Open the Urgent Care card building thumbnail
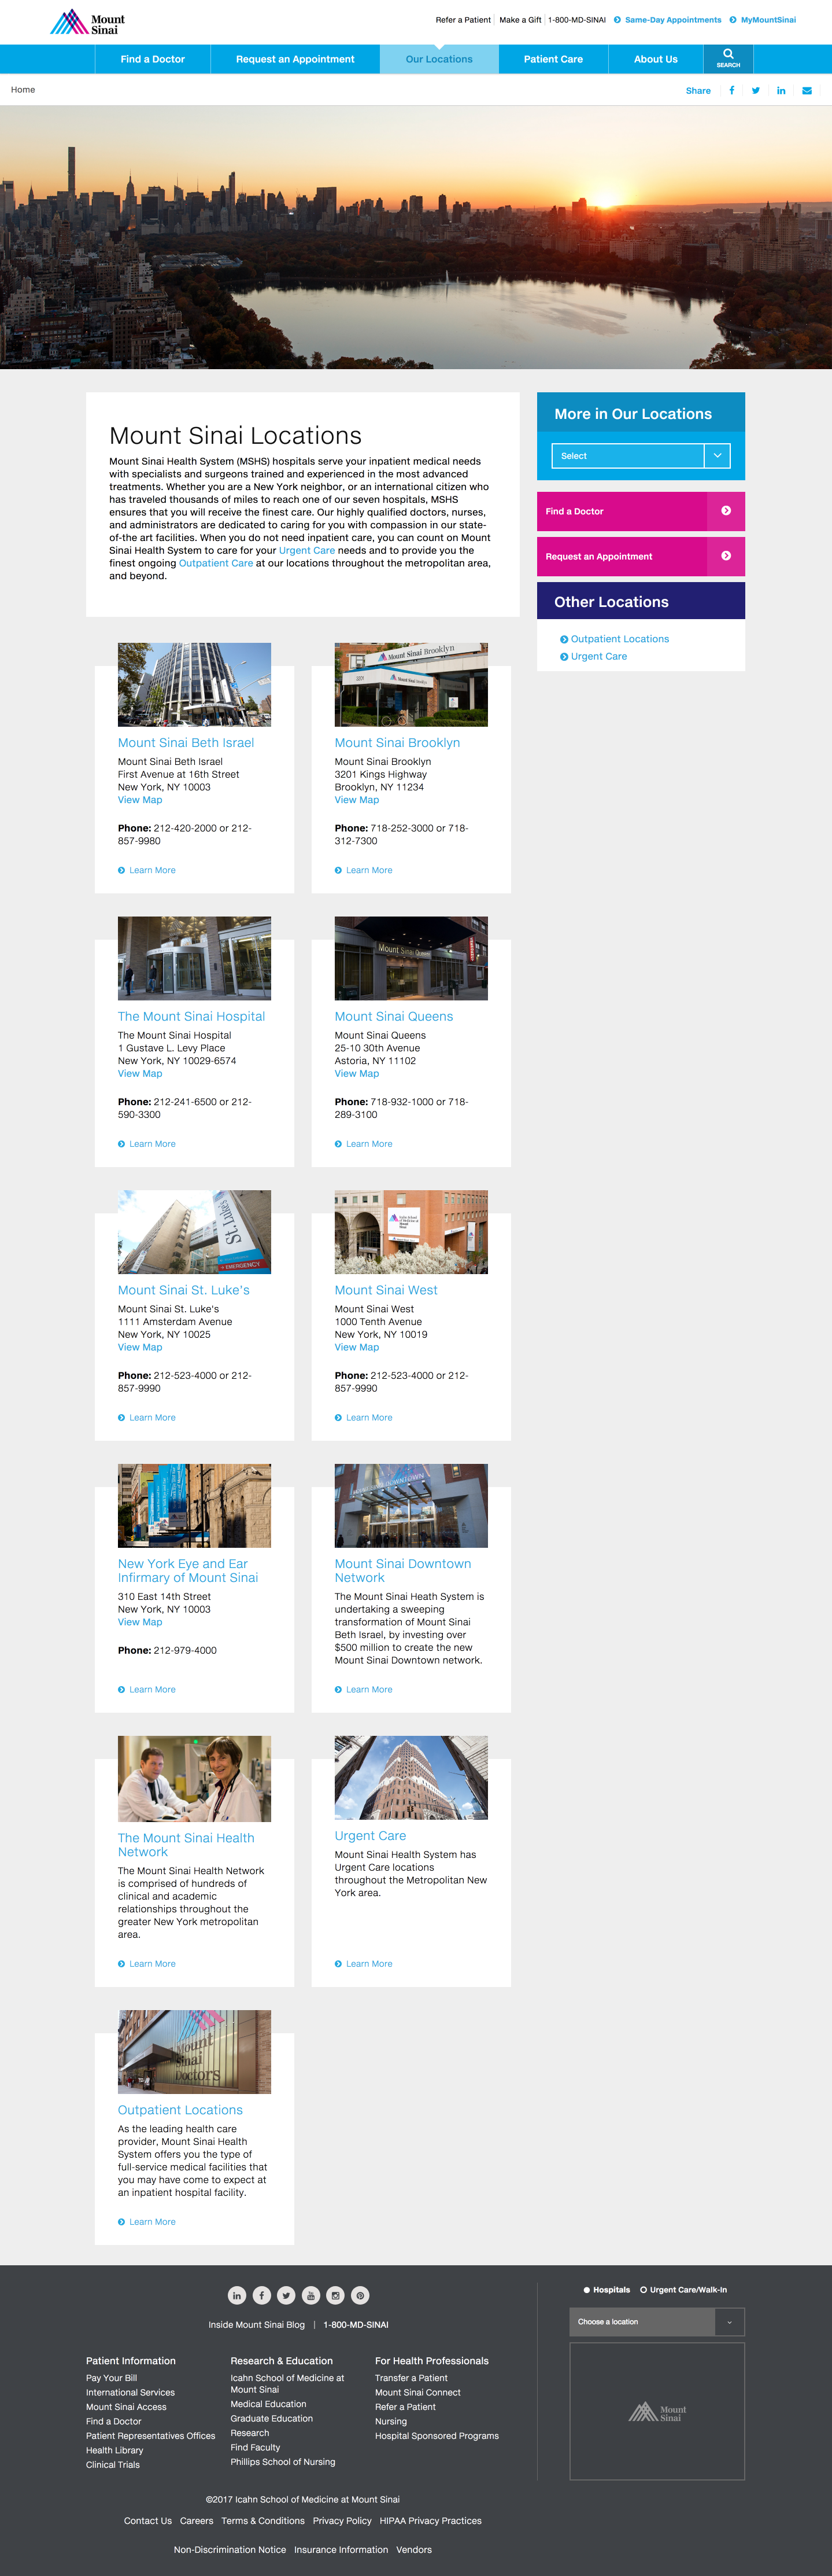This screenshot has height=2576, width=832. [411, 1778]
